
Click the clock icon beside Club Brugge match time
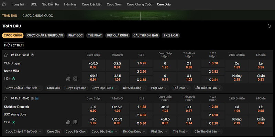[x=32, y=55]
